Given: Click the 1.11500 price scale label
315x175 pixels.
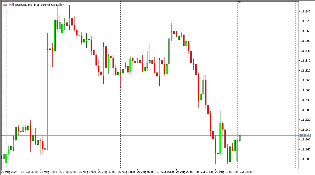Looking at the screenshot, I should coord(305,90).
